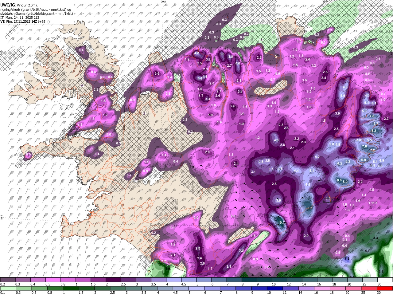This screenshot has height=295, width=393.
Task: Click the 8.1 value on the map
Action: click(309, 208)
